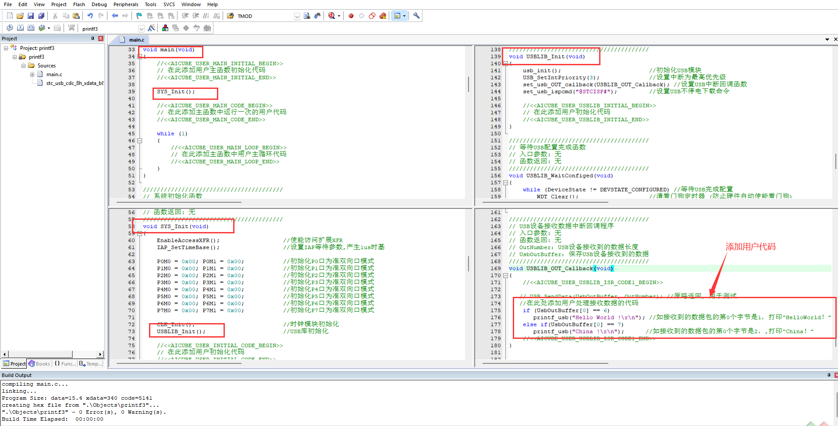The width and height of the screenshot is (838, 426).
Task: Click Manage Project Items blocks icon
Action: tap(165, 28)
